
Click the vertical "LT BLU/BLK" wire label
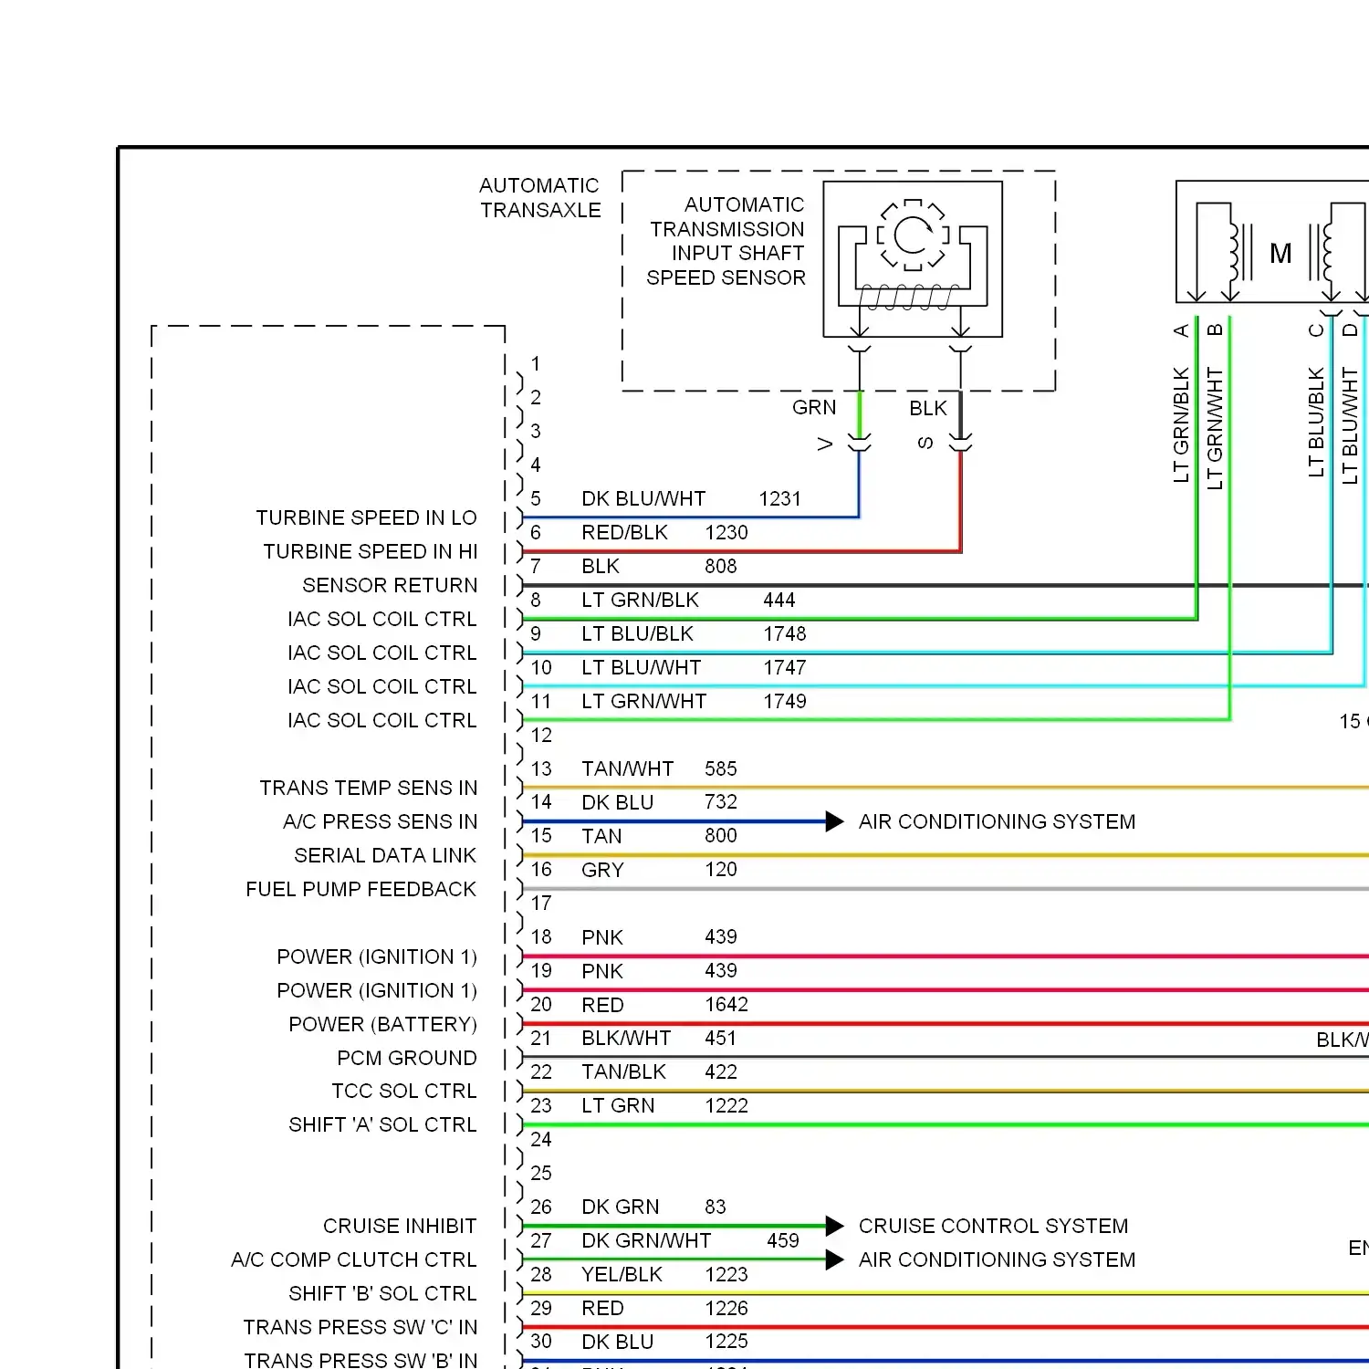pyautogui.click(x=1316, y=423)
